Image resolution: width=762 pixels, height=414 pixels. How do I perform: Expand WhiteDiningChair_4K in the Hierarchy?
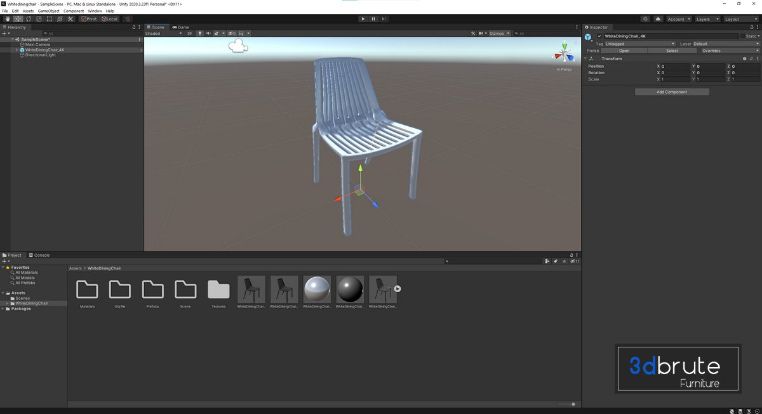(17, 50)
